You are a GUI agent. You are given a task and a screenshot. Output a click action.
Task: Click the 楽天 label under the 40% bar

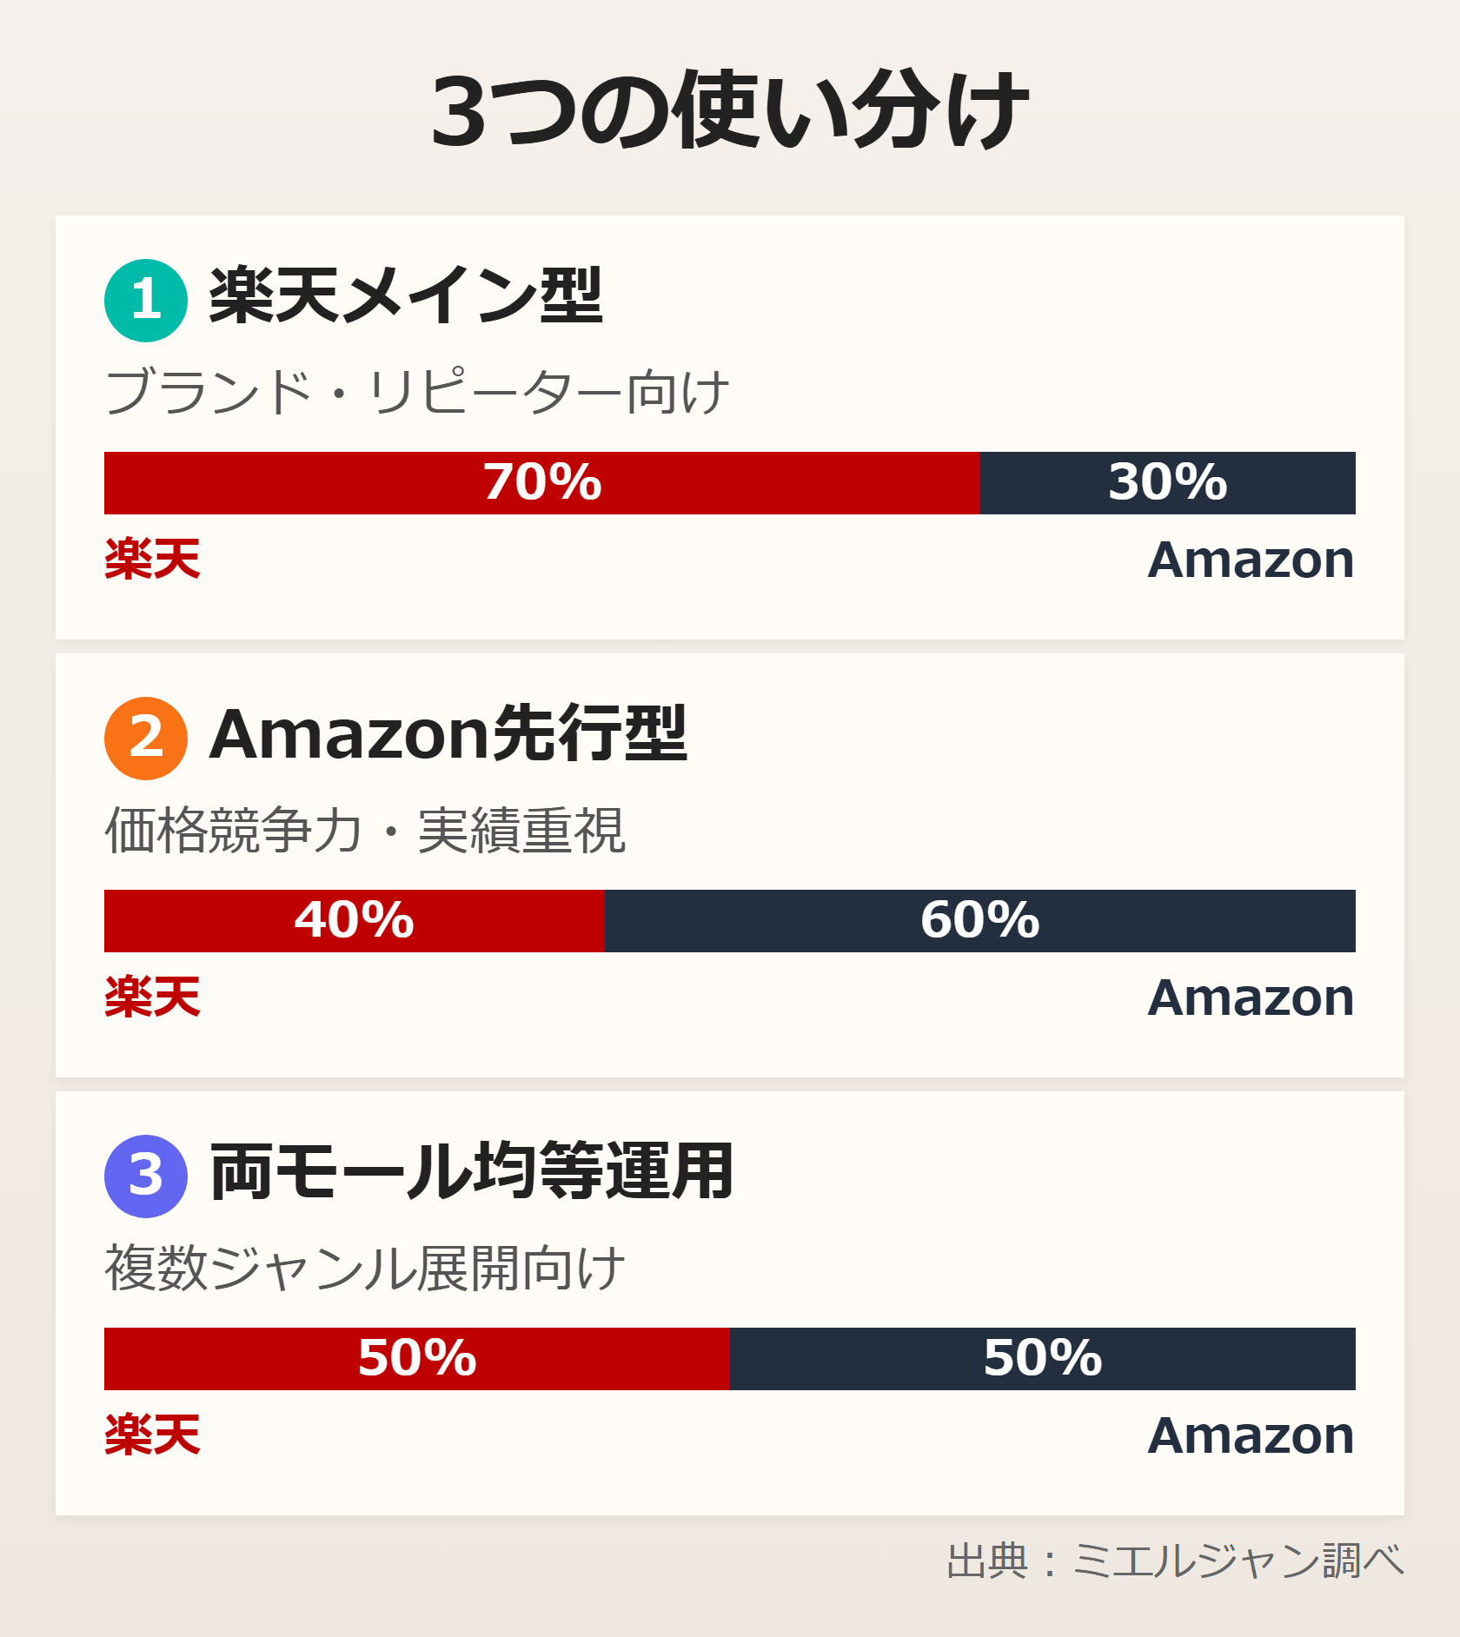pos(153,997)
